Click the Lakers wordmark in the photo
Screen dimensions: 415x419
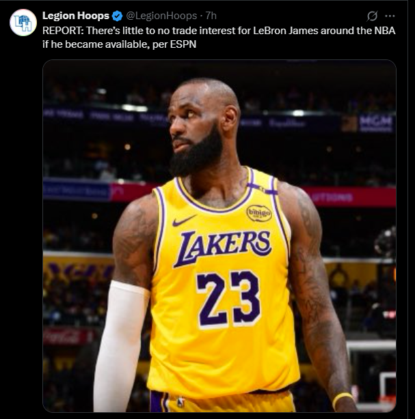[x=223, y=248]
